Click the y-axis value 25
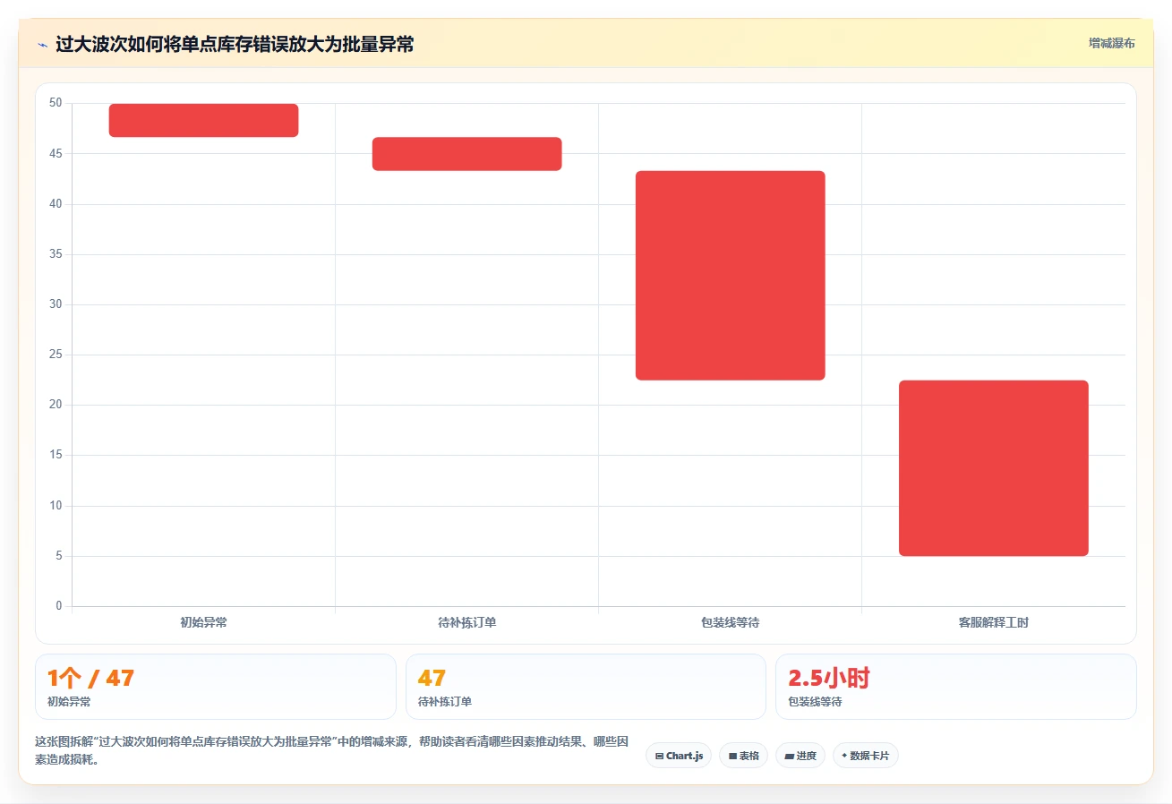This screenshot has height=804, width=1172. (x=56, y=355)
